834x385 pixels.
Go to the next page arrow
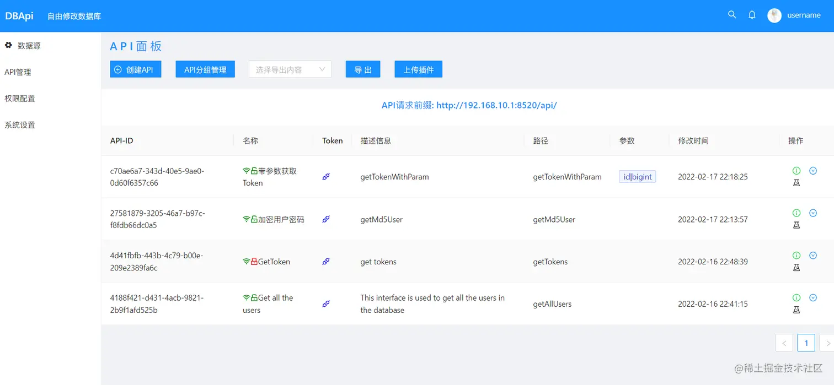(827, 343)
